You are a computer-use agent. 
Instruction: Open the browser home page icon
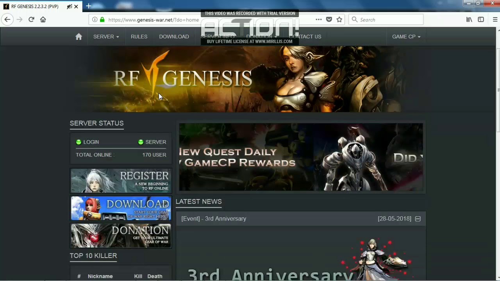tap(43, 20)
